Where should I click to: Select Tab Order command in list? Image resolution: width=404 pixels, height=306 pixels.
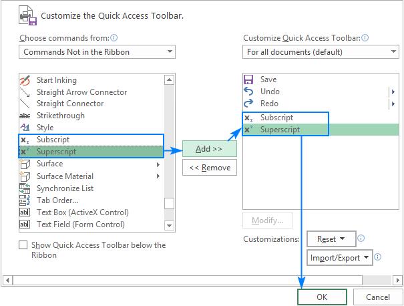click(x=57, y=200)
